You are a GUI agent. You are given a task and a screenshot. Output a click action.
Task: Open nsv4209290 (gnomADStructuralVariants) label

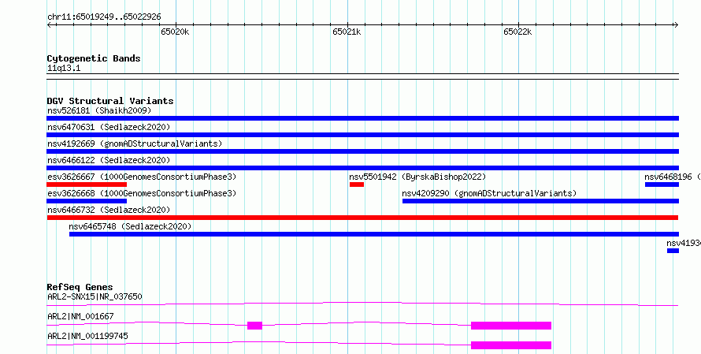(x=489, y=193)
